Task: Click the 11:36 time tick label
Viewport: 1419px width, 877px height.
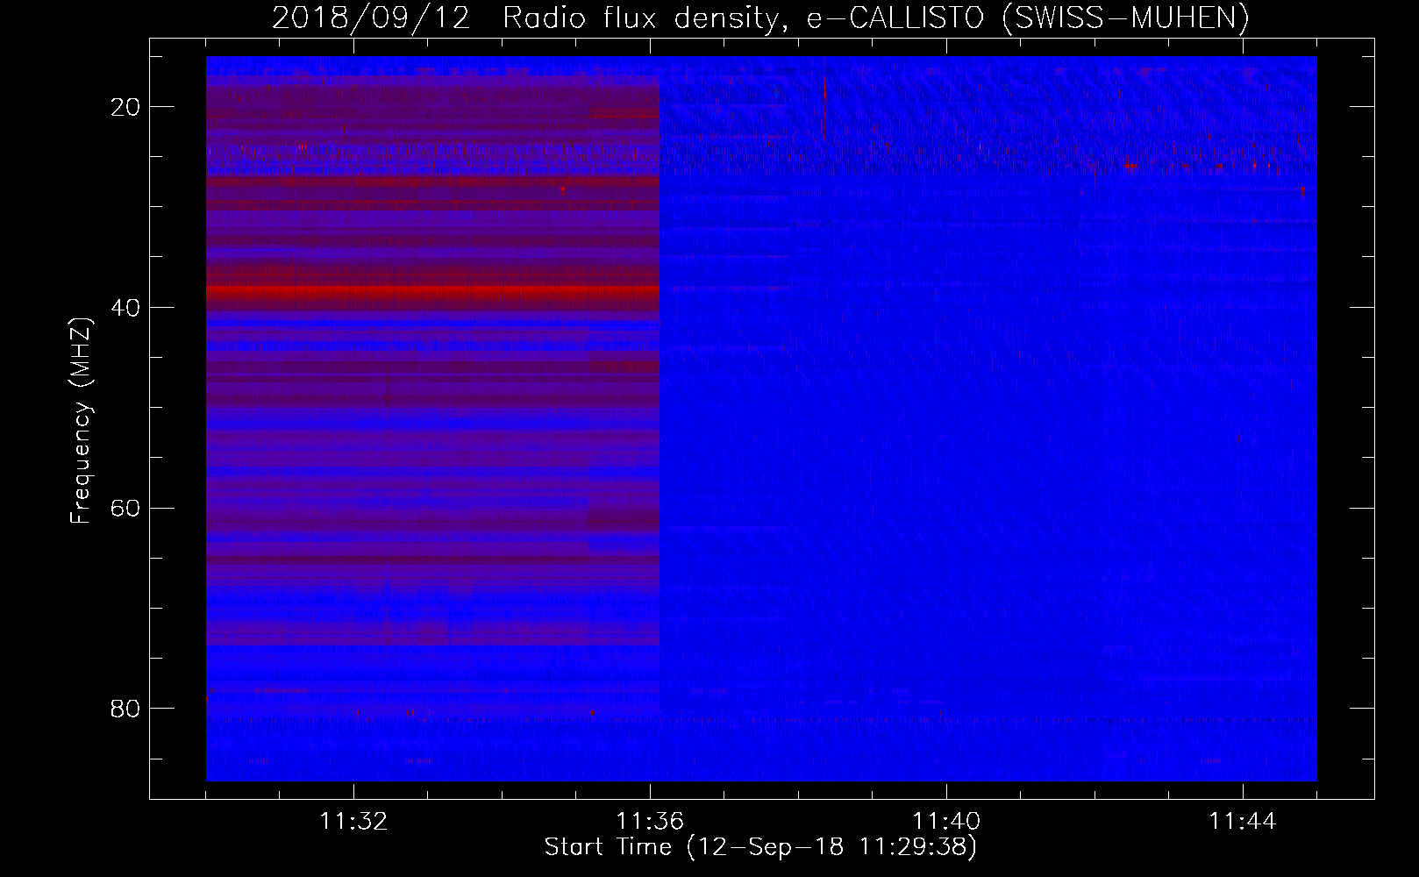Action: coord(650,822)
